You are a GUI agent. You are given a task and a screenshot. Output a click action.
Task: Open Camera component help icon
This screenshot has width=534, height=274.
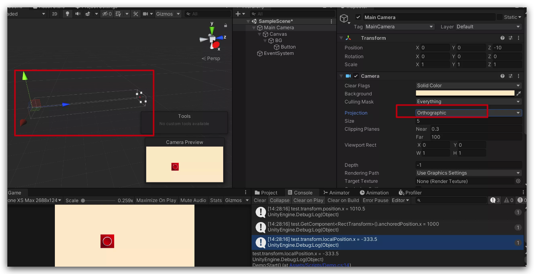502,76
